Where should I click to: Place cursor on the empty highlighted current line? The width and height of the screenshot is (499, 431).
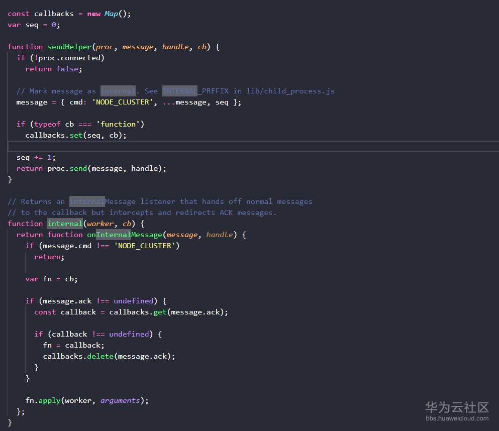click(253, 146)
